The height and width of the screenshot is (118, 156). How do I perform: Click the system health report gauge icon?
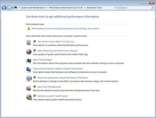point(29,97)
